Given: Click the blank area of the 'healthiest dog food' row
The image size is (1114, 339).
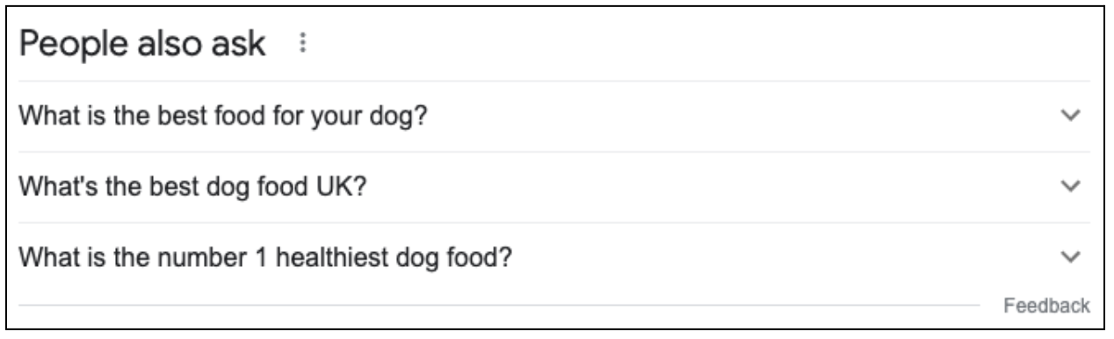Looking at the screenshot, I should [x=782, y=256].
